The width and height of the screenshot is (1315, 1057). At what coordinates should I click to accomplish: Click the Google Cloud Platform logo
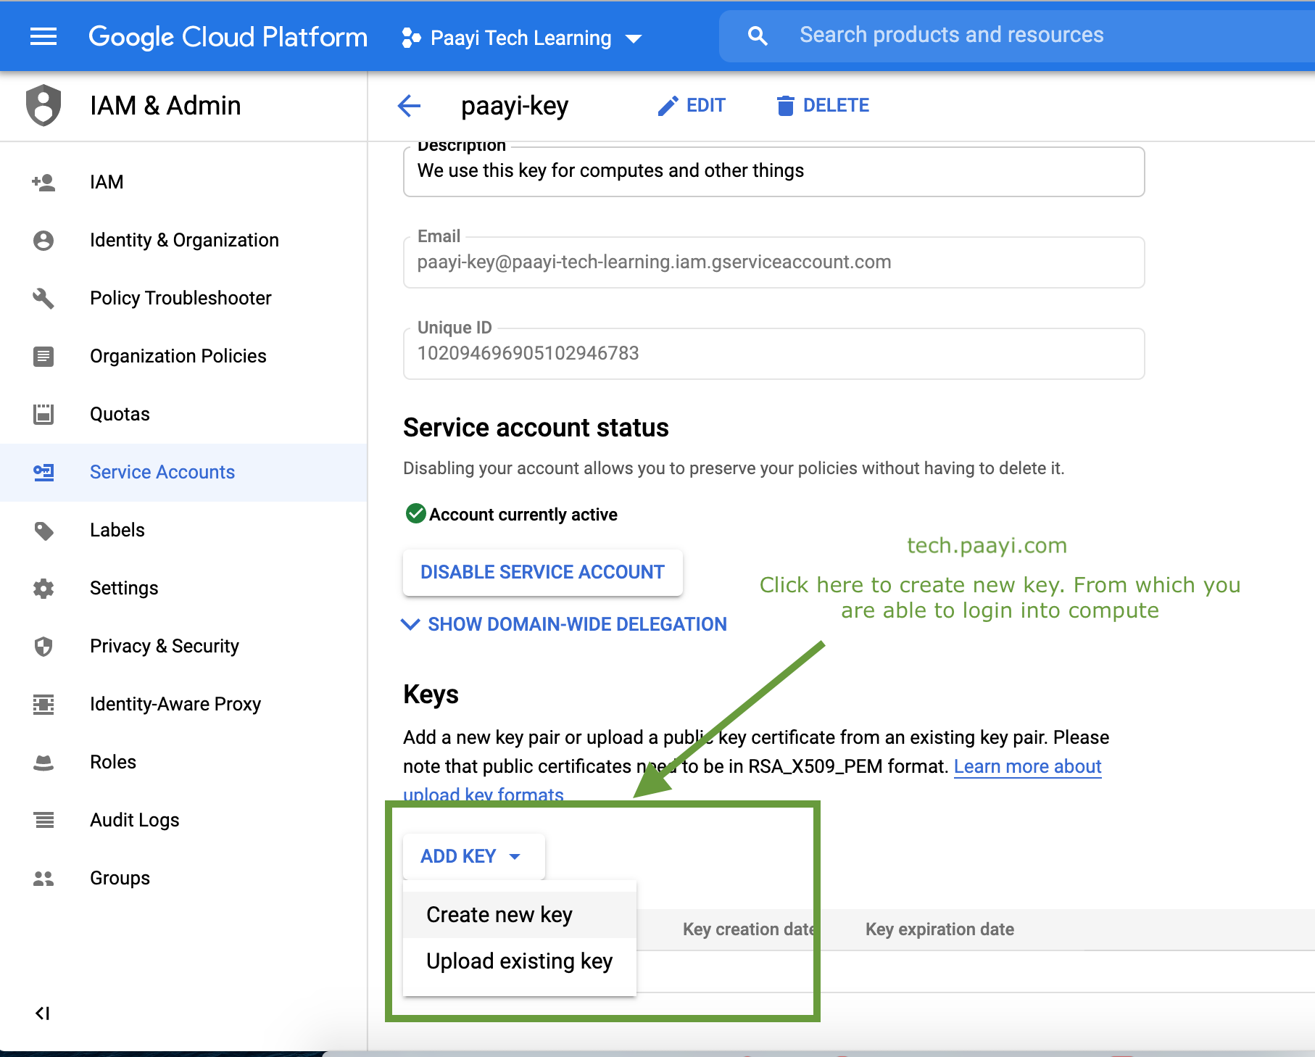pos(228,36)
